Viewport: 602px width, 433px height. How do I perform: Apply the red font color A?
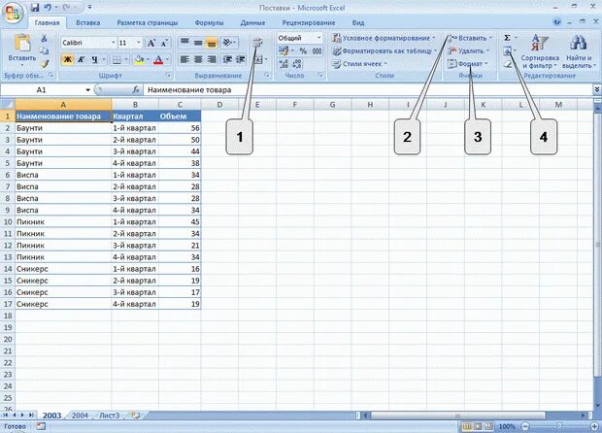point(158,59)
